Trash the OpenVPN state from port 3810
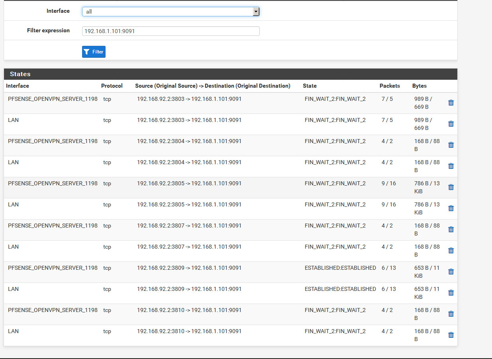492x359 pixels. [x=451, y=314]
